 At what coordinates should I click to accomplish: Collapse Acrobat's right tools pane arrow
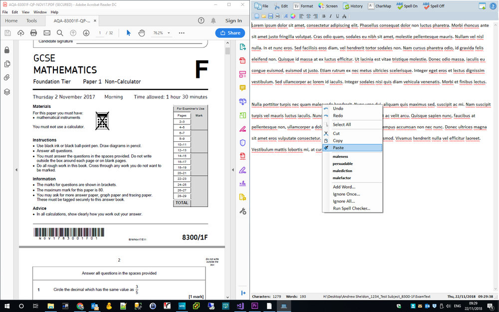(233, 170)
